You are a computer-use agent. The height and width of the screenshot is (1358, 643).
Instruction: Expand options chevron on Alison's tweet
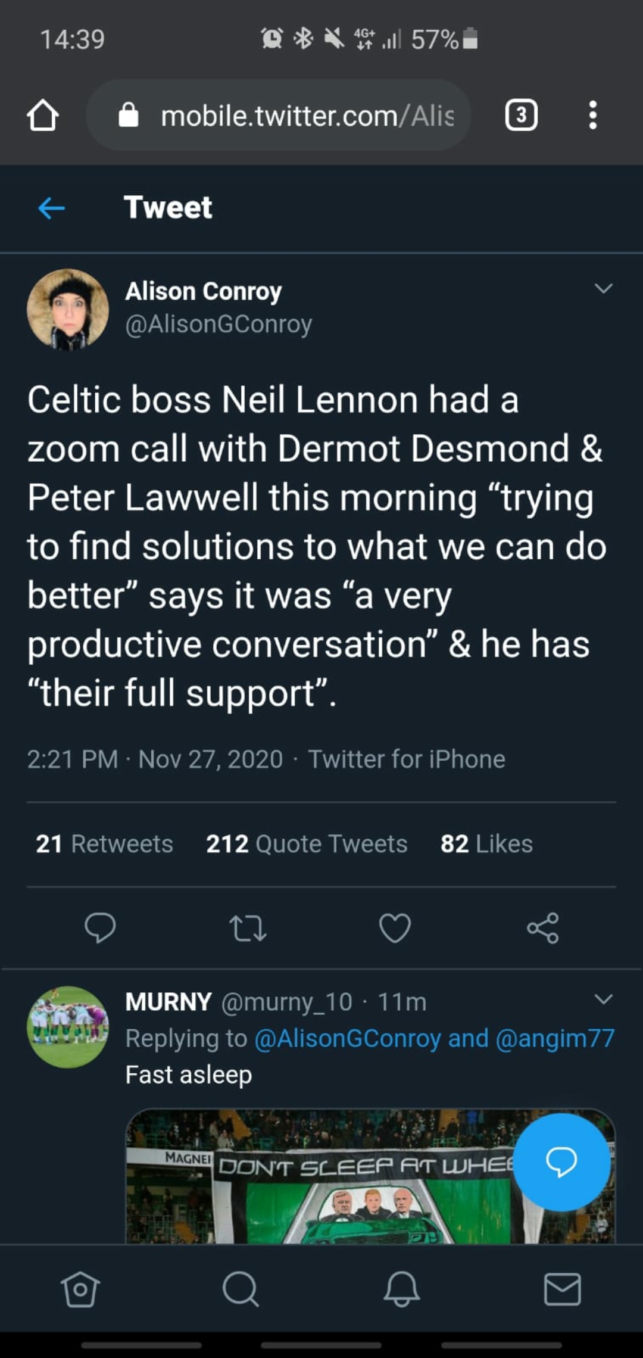click(x=603, y=289)
